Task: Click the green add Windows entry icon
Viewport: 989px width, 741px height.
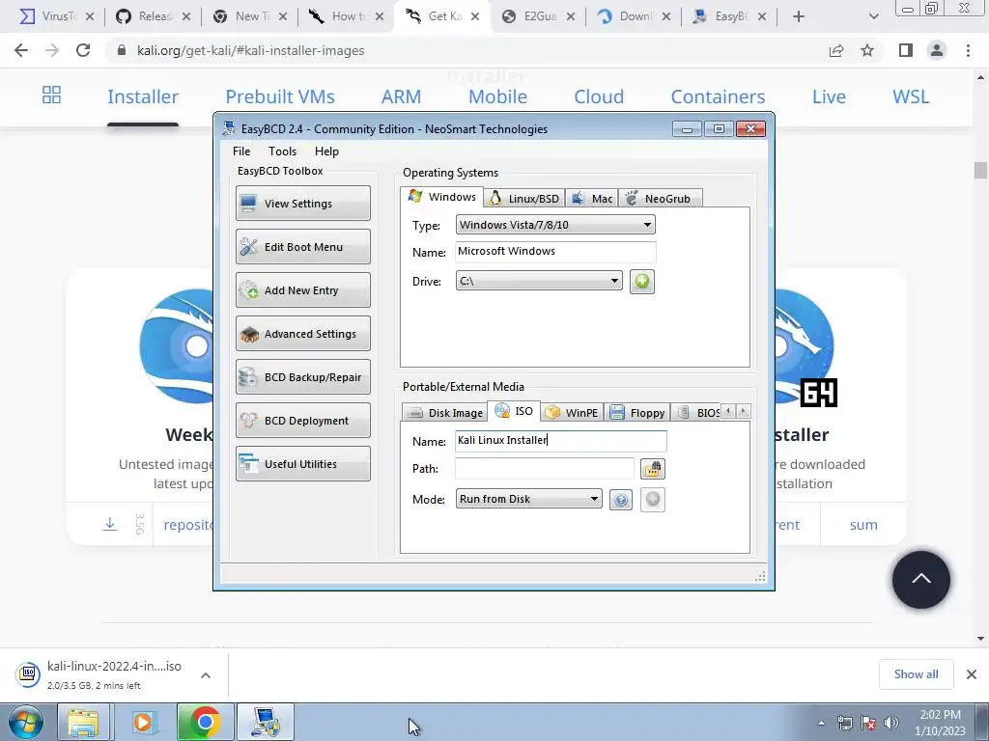Action: click(x=642, y=281)
